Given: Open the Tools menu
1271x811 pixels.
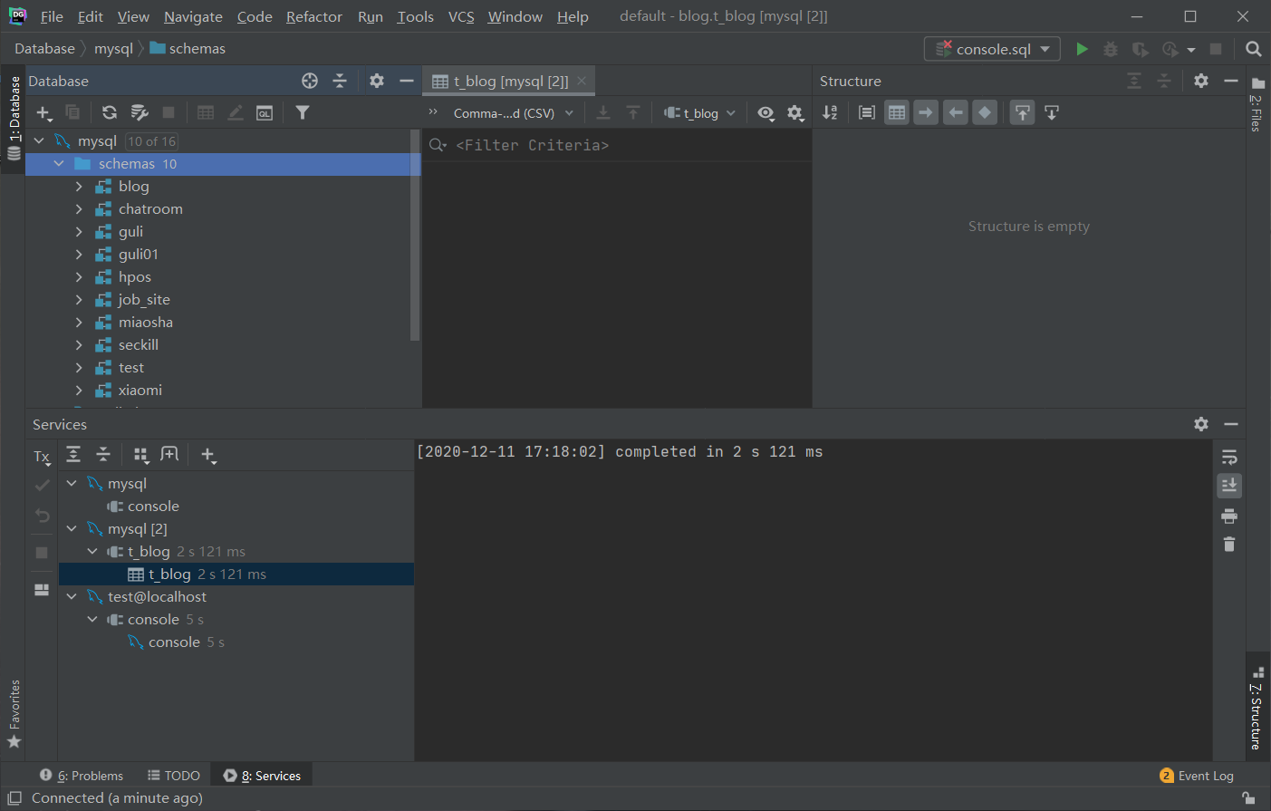Looking at the screenshot, I should tap(415, 16).
